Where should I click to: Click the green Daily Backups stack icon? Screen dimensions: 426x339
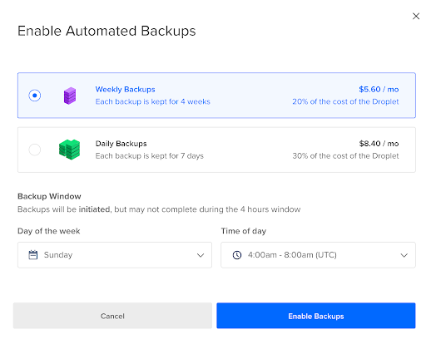pos(69,150)
